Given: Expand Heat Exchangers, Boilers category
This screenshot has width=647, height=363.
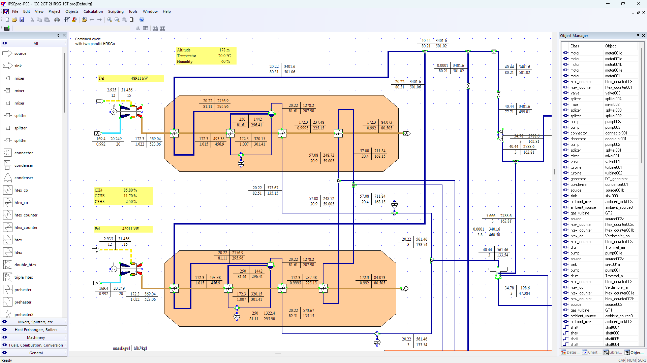Looking at the screenshot, I should pos(36,330).
